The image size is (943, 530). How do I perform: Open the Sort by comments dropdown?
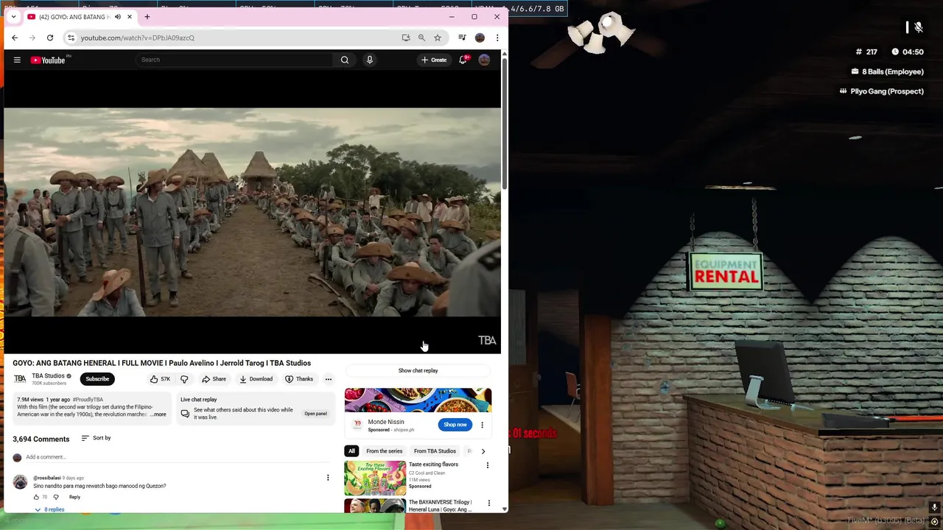click(96, 438)
